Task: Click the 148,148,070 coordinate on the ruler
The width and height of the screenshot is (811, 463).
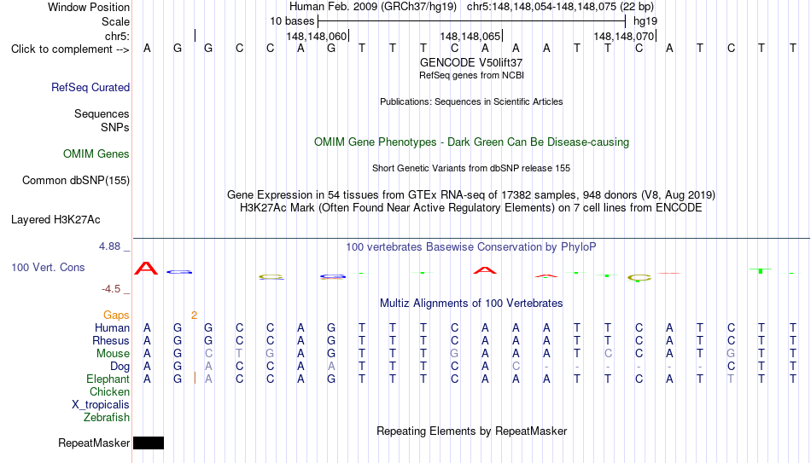Action: tap(624, 36)
